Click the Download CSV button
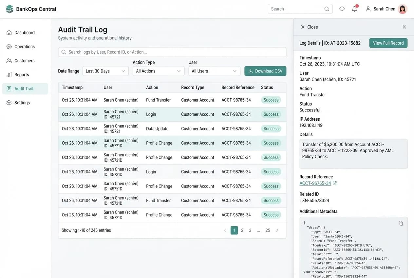Screen dimensions: 414x278 tap(265, 71)
